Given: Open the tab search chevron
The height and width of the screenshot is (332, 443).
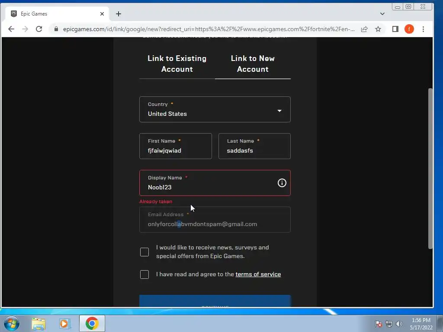Looking at the screenshot, I should tap(382, 14).
